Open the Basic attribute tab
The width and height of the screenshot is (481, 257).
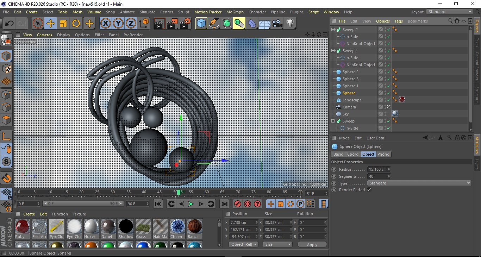338,154
